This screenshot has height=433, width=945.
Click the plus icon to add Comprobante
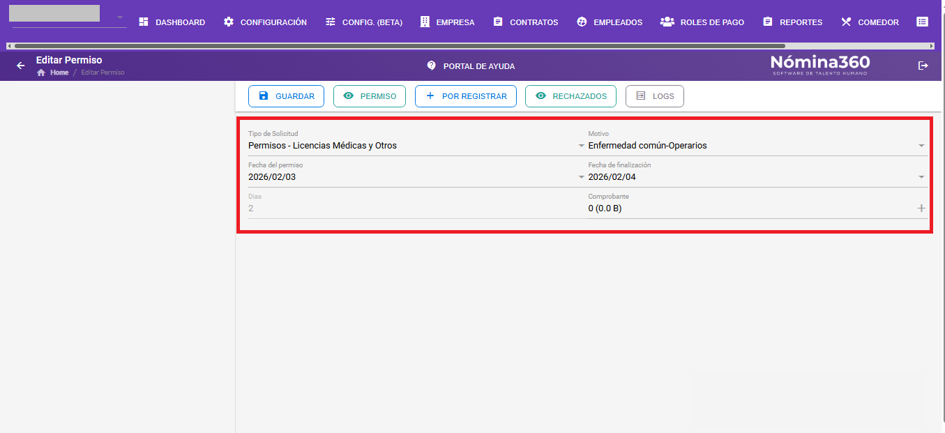pos(921,208)
